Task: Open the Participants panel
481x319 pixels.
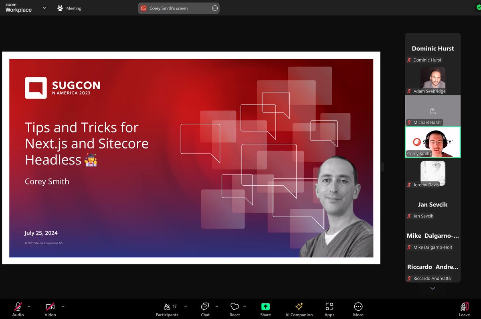Action: pyautogui.click(x=167, y=309)
